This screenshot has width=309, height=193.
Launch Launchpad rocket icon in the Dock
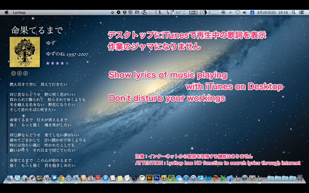click(x=32, y=178)
